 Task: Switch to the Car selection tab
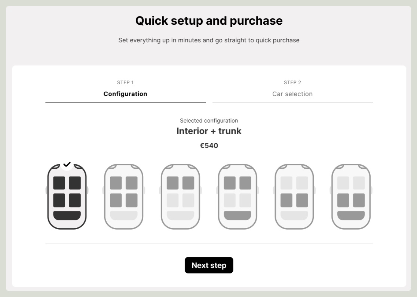tap(292, 90)
